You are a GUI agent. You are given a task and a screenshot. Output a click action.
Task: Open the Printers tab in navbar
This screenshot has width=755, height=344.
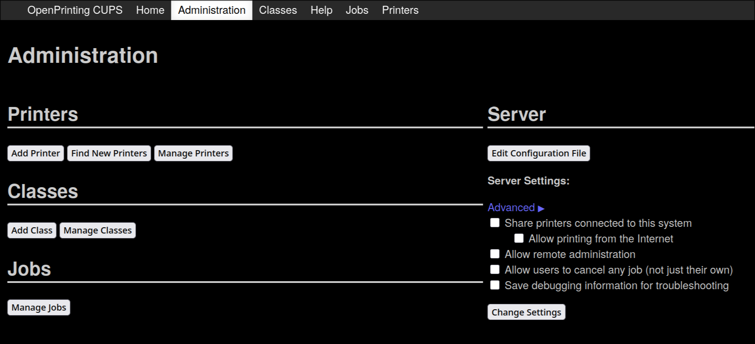(x=400, y=10)
